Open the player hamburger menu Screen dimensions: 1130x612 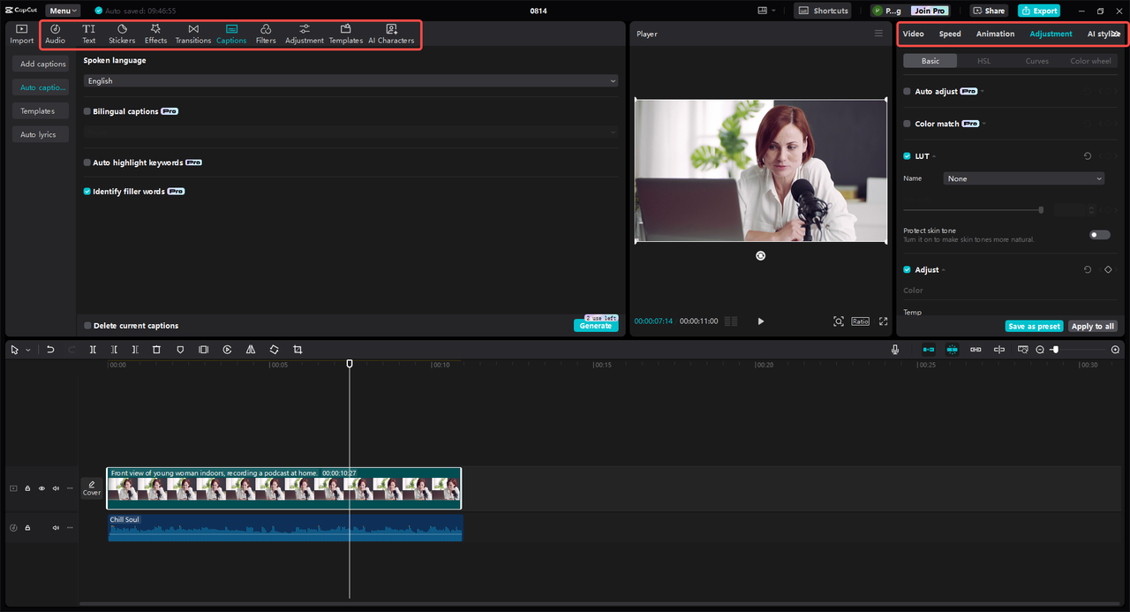click(x=878, y=34)
